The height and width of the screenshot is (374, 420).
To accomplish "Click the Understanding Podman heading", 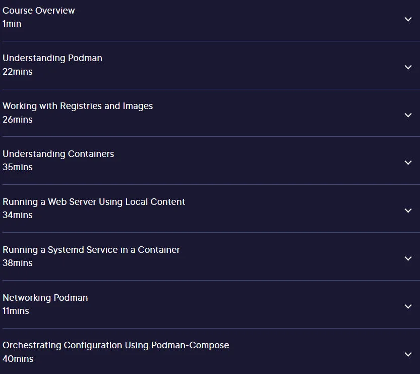I will [x=52, y=58].
